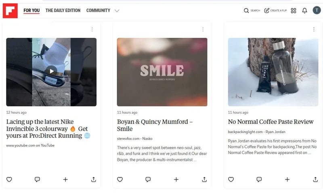Like the Boyan & Quincy Mumford Smile story
Screen dimensions: 323x195
[120, 179]
